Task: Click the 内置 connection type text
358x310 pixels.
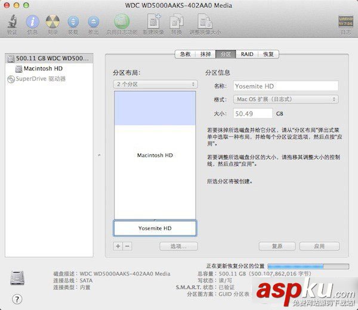Action: click(x=85, y=287)
